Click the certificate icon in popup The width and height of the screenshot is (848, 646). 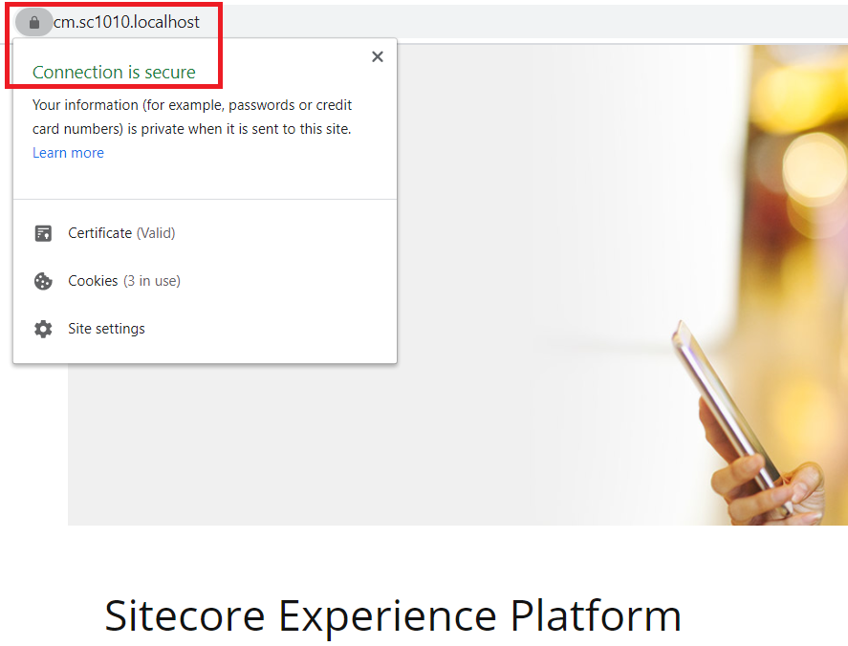43,233
